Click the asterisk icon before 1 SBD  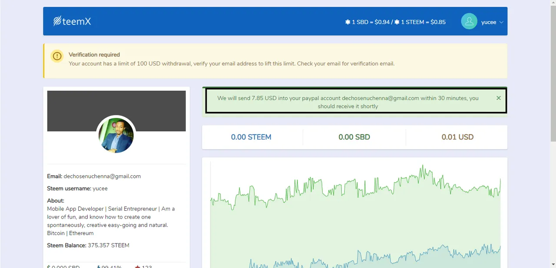click(347, 22)
